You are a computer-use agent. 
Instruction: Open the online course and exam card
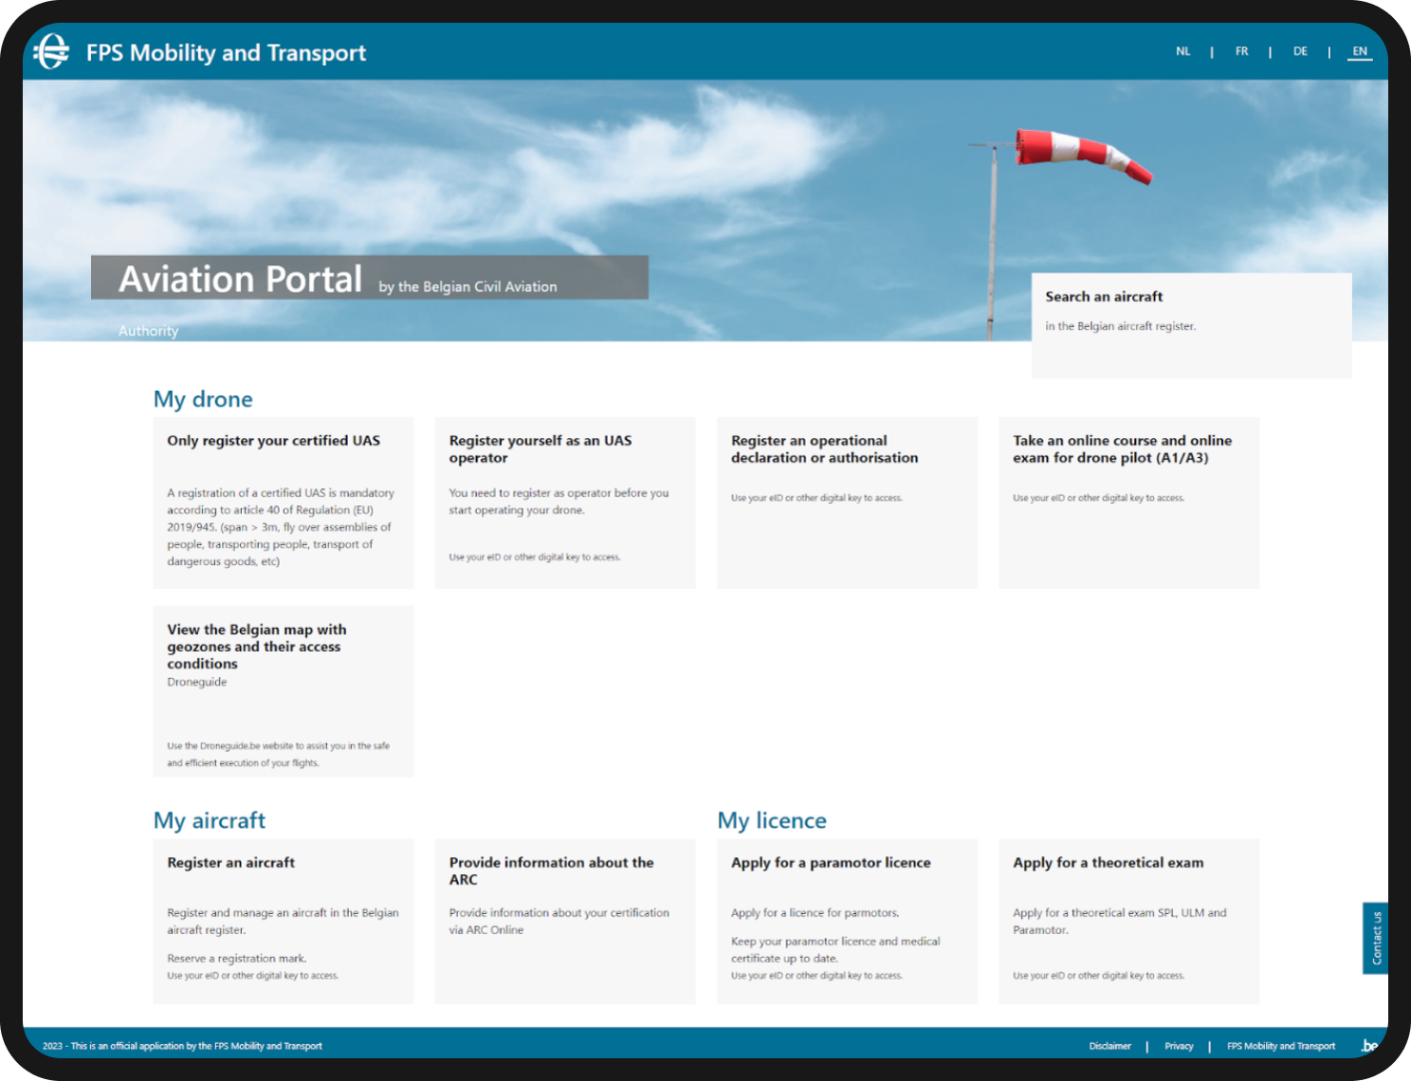click(x=1128, y=502)
